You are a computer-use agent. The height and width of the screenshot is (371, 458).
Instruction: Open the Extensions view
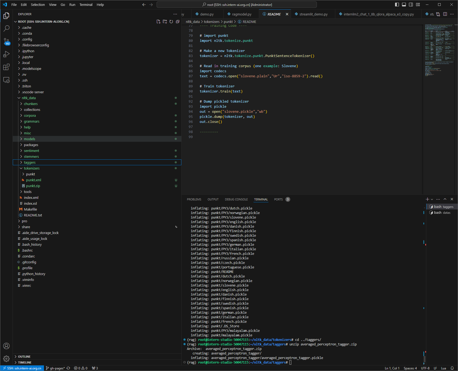[x=6, y=67]
